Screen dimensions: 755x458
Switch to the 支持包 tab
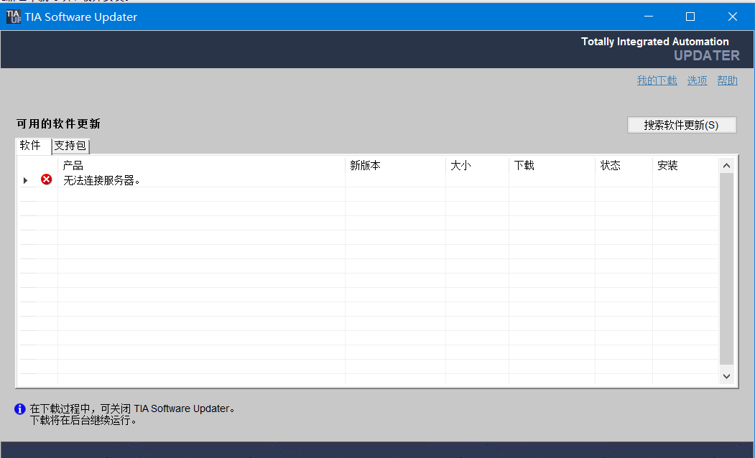[70, 146]
